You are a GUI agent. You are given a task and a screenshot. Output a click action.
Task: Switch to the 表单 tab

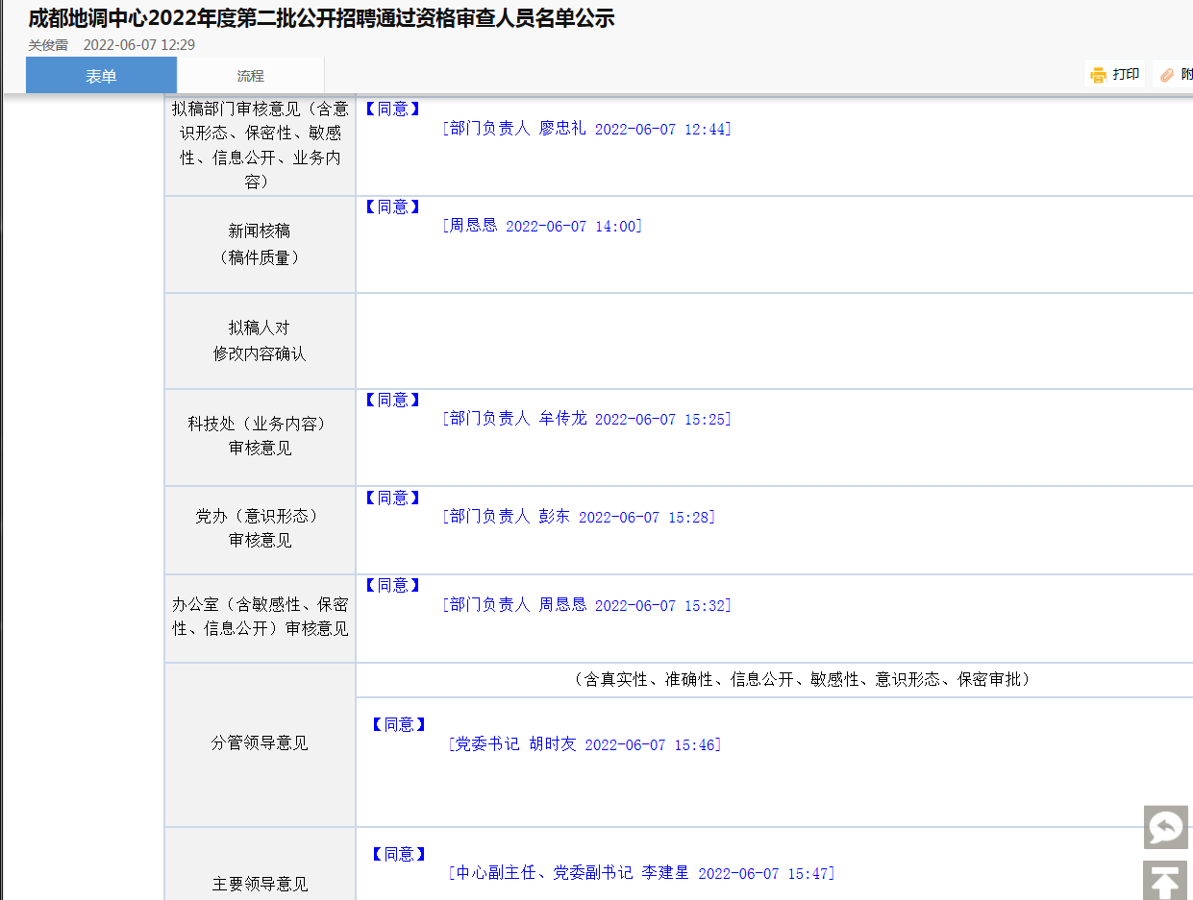point(101,76)
